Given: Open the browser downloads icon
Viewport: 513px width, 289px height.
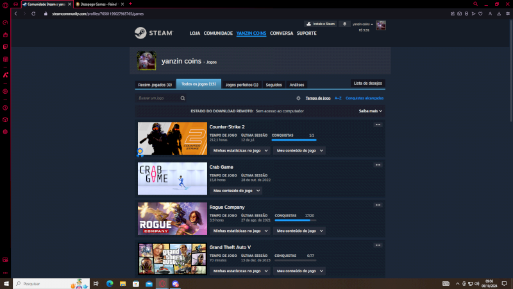Looking at the screenshot, I should pos(499,13).
